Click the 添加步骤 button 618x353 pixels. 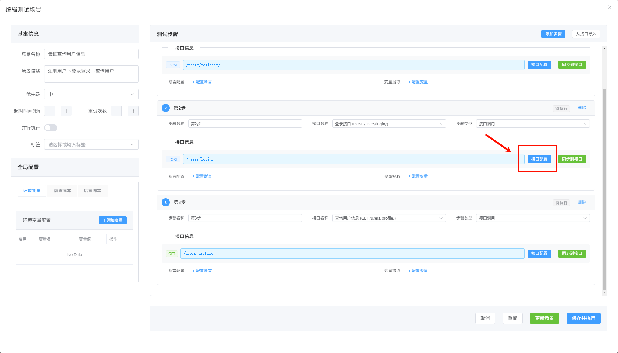coord(553,34)
